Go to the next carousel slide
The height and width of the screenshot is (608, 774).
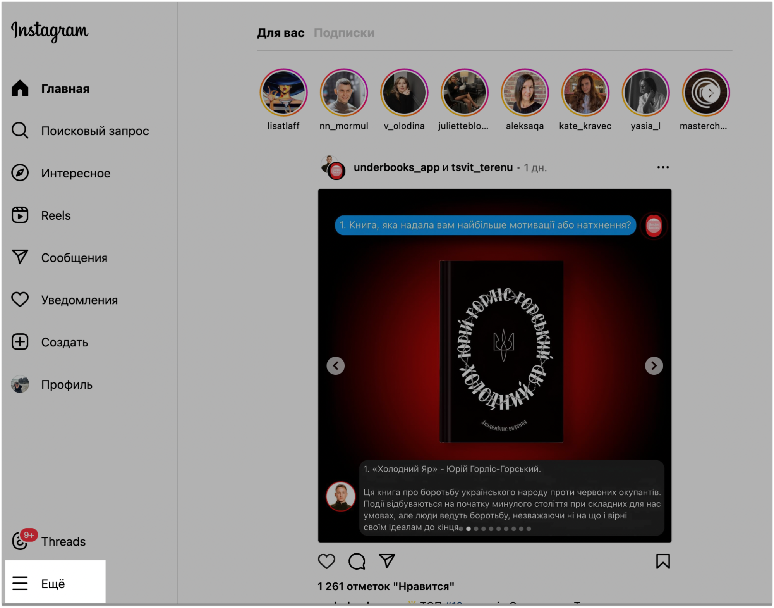click(x=654, y=366)
